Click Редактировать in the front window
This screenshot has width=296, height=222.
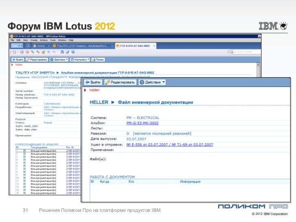tap(120, 82)
